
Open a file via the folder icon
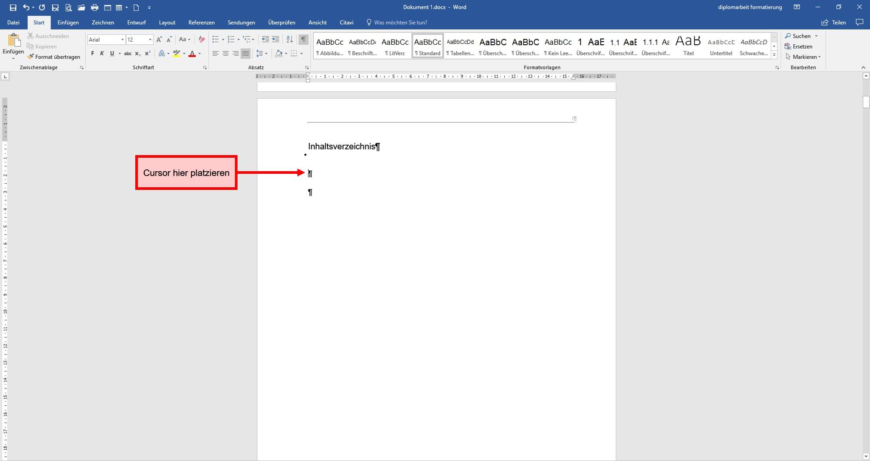click(81, 7)
